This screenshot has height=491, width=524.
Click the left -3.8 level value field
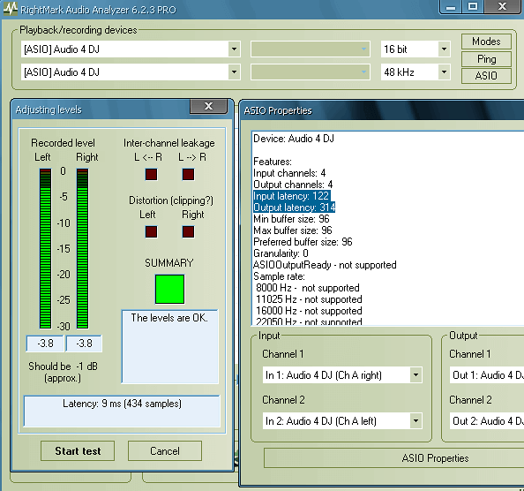click(45, 344)
